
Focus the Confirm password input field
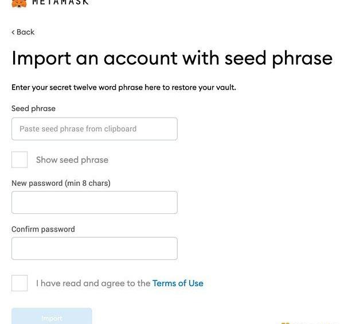(x=94, y=248)
